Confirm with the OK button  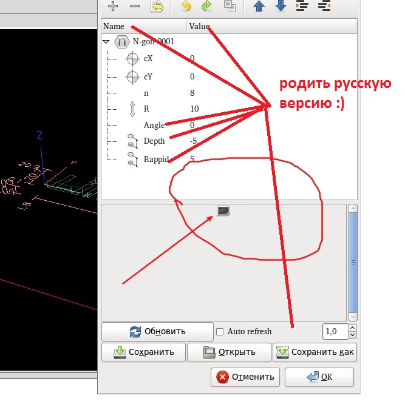pos(319,377)
